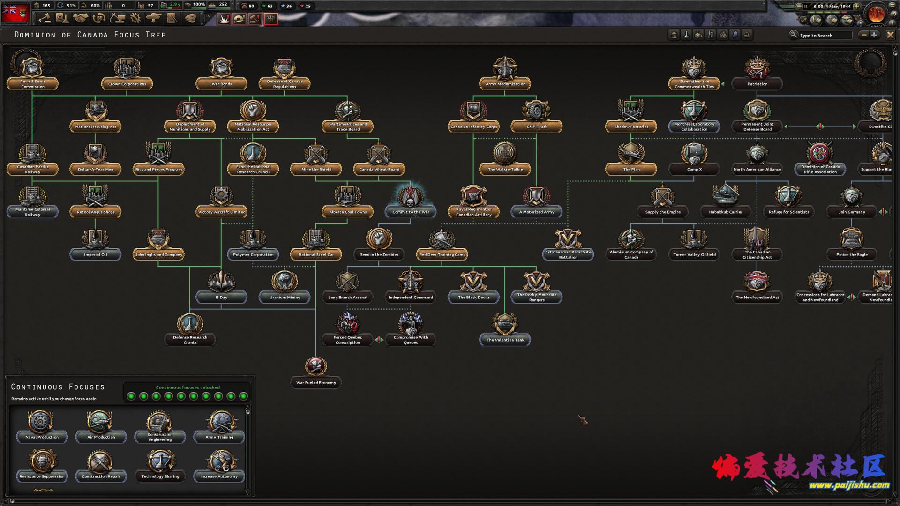The width and height of the screenshot is (900, 506).
Task: Toggle the chess pieces focus filter
Action: click(711, 35)
